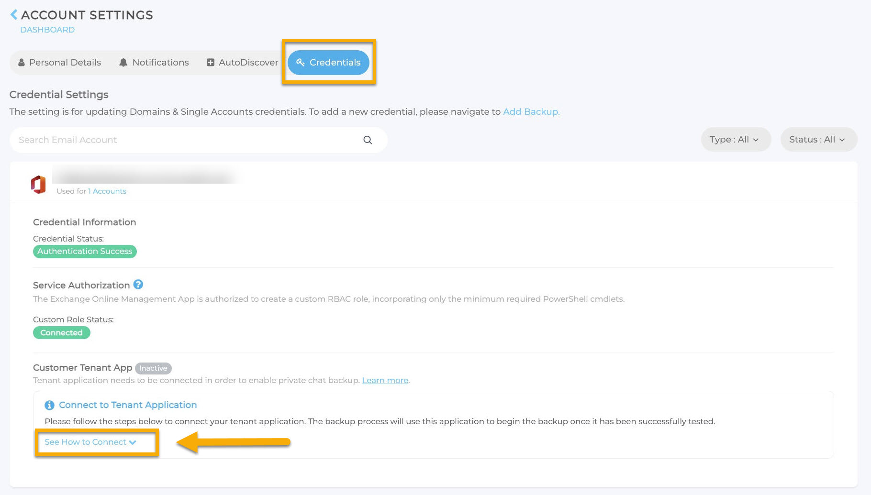Open the Learn more link
871x495 pixels.
click(x=385, y=381)
